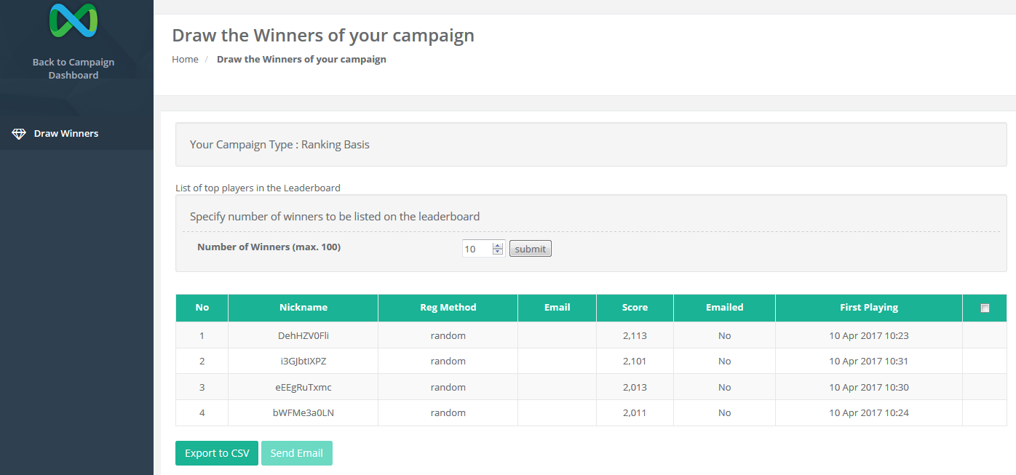Click the First Playing column header
The height and width of the screenshot is (475, 1016).
(x=868, y=308)
